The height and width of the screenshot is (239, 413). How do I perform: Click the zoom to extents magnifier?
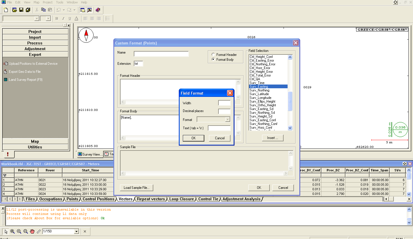coord(26,231)
